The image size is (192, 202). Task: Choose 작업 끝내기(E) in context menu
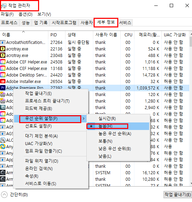(x=51, y=93)
